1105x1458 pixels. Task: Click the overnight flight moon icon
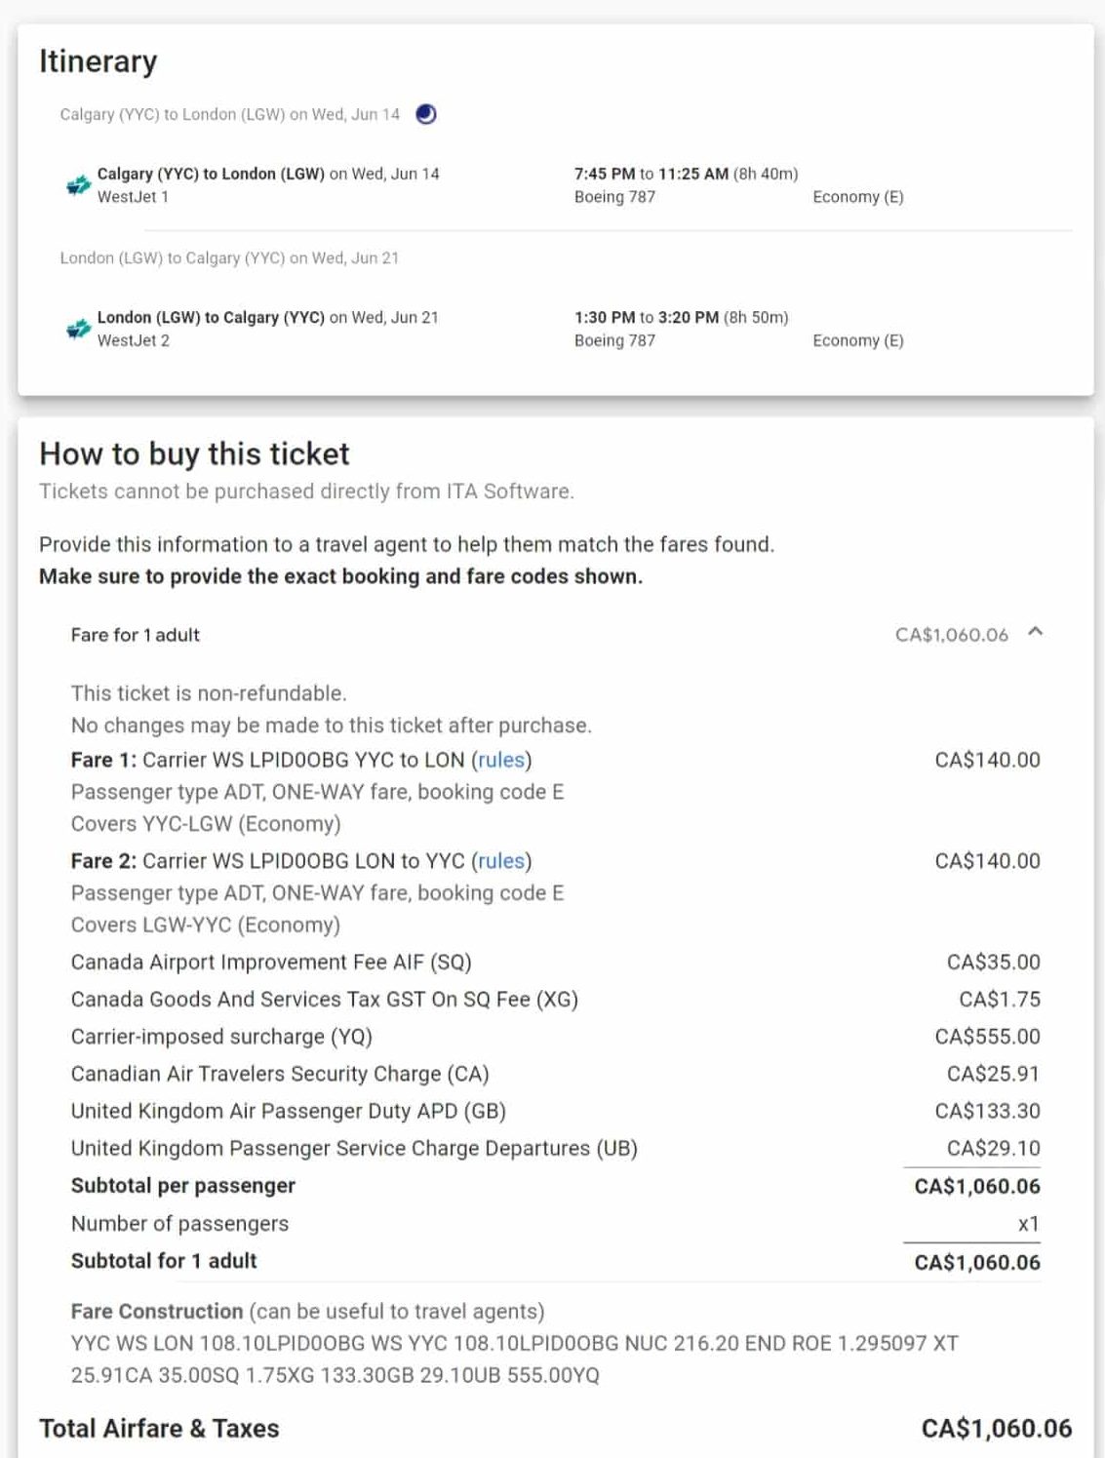(x=426, y=115)
